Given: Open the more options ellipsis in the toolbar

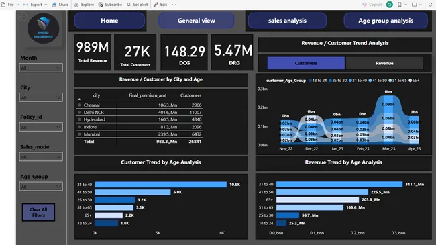Looking at the screenshot, I should [x=174, y=5].
